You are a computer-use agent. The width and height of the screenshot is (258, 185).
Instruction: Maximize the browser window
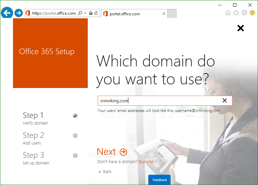[235, 5]
